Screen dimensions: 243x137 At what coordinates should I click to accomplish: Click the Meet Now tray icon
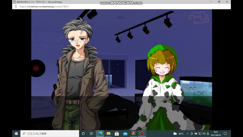192,134
